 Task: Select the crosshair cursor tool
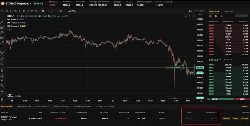(x=2, y=17)
